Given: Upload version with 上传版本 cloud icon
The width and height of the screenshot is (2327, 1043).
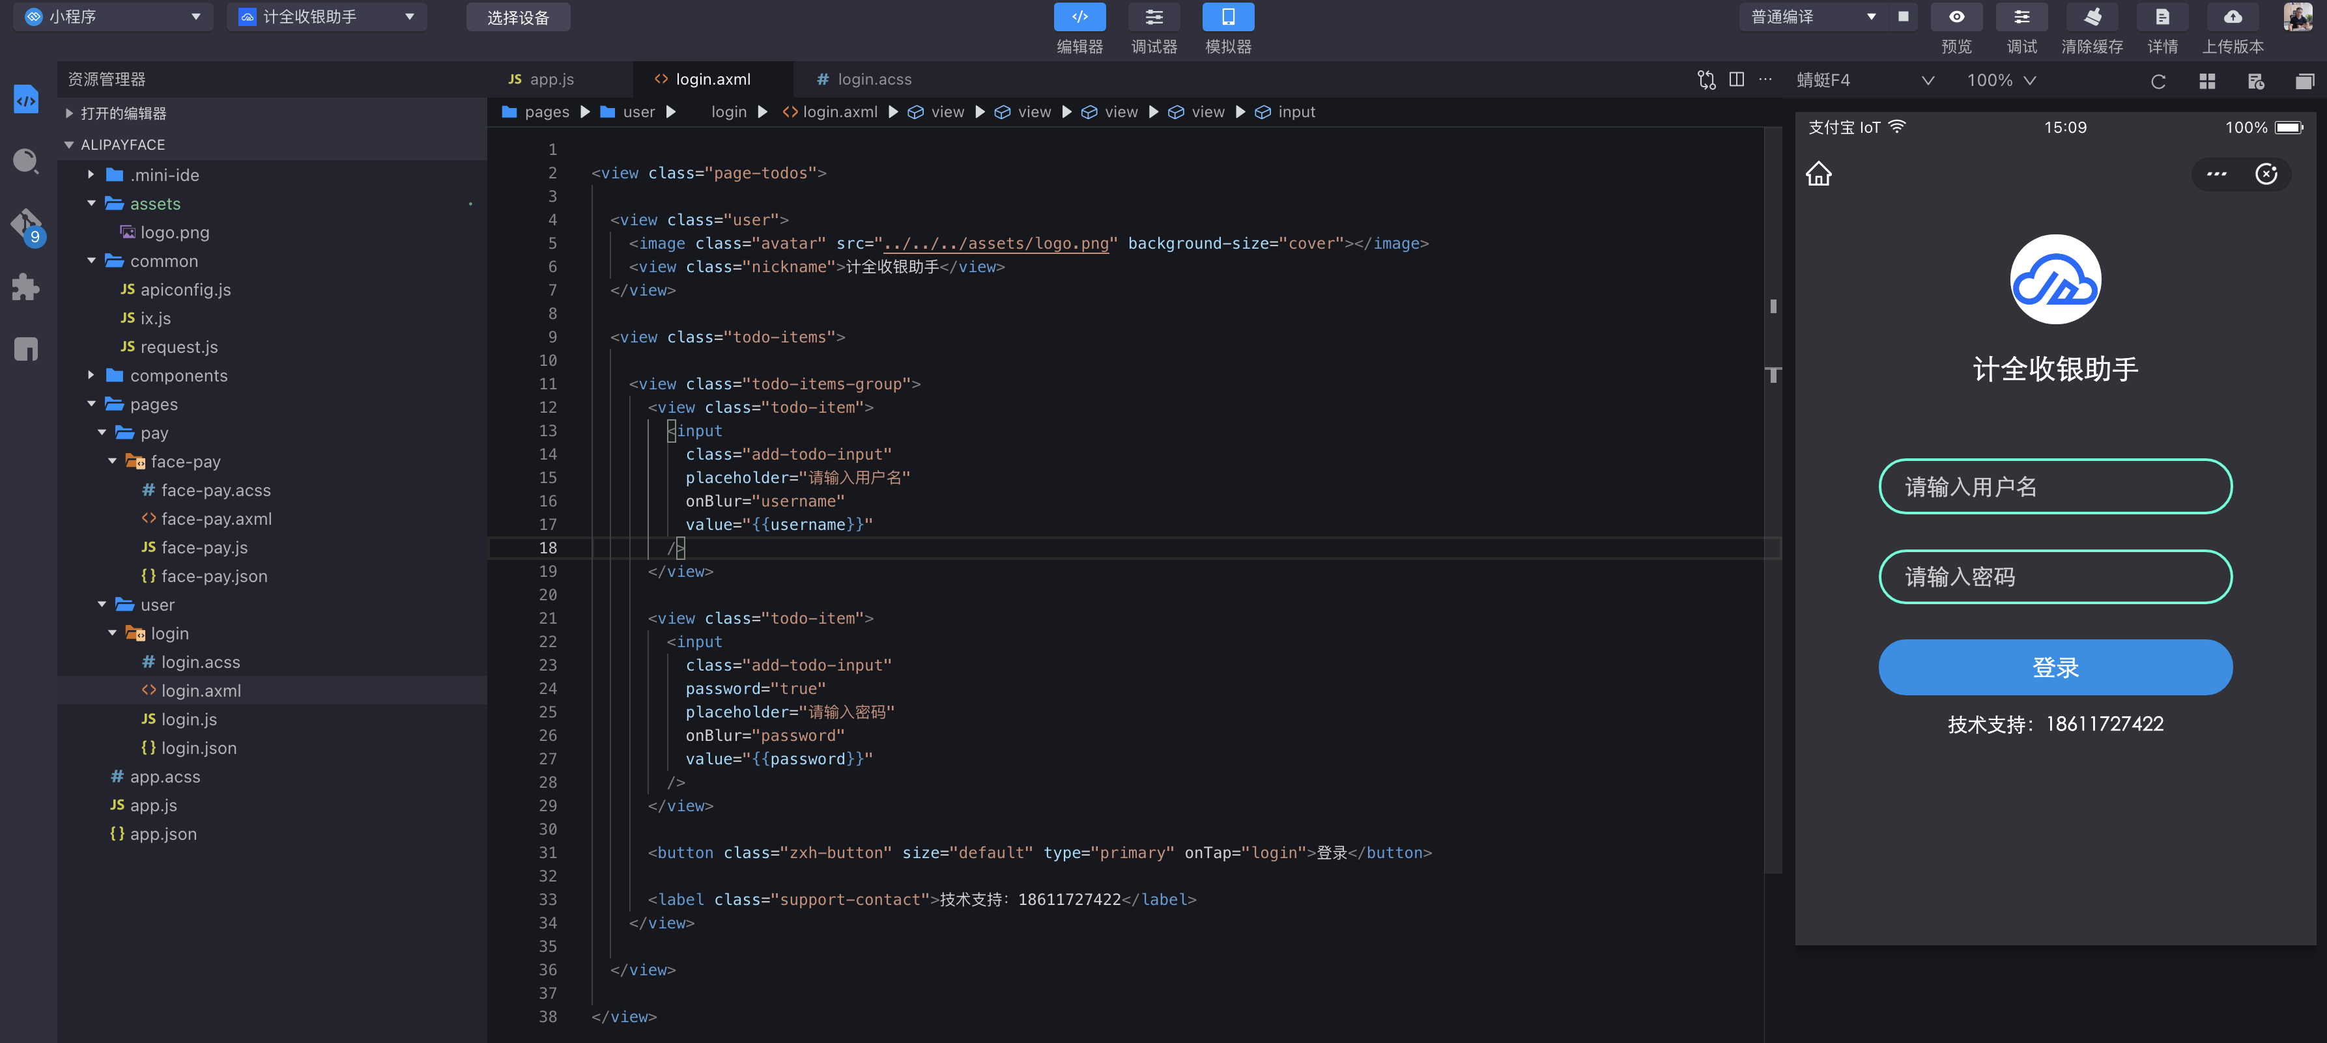Looking at the screenshot, I should [2233, 17].
